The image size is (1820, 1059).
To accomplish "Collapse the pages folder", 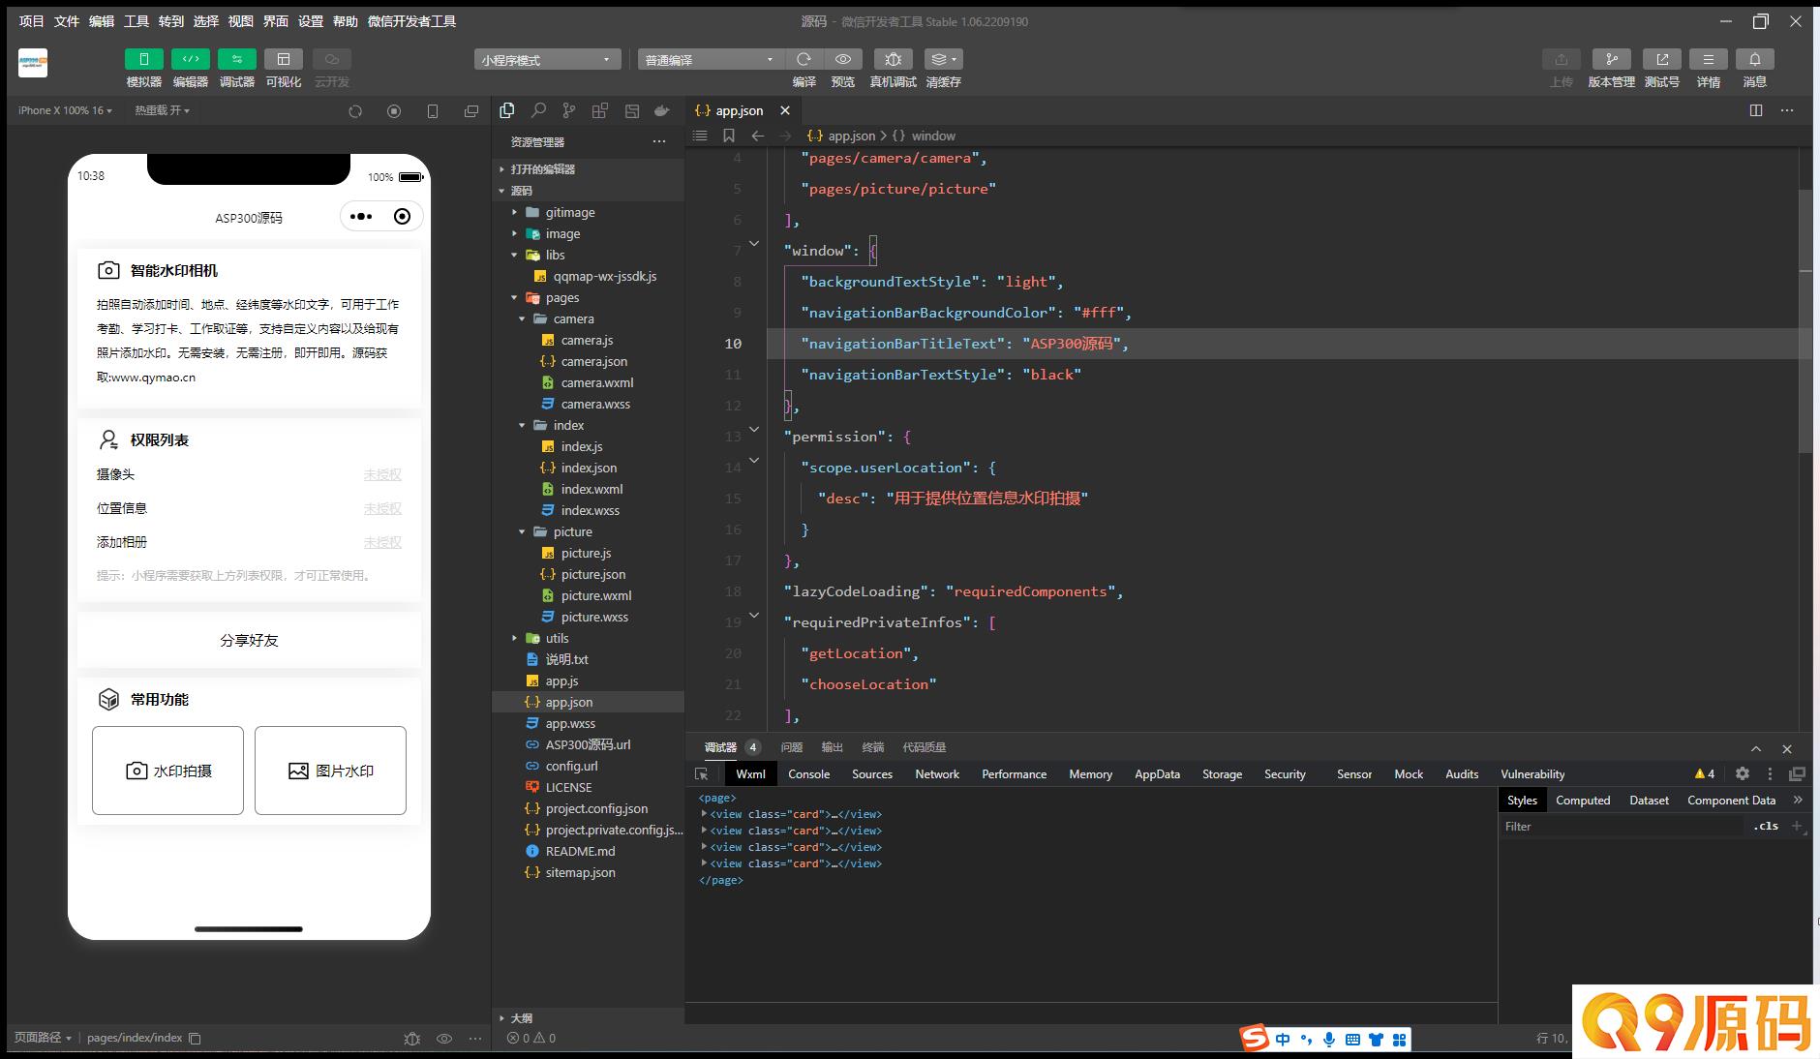I will pos(514,297).
